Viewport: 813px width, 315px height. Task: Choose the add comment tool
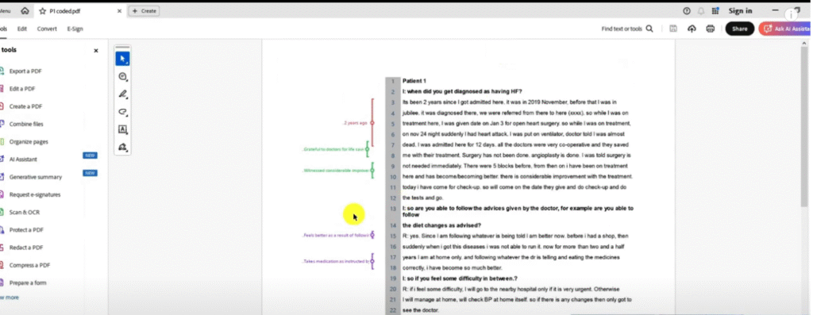[x=122, y=77]
